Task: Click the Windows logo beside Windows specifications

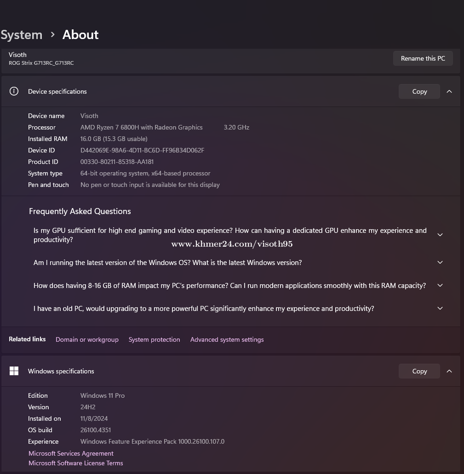Action: [x=14, y=371]
